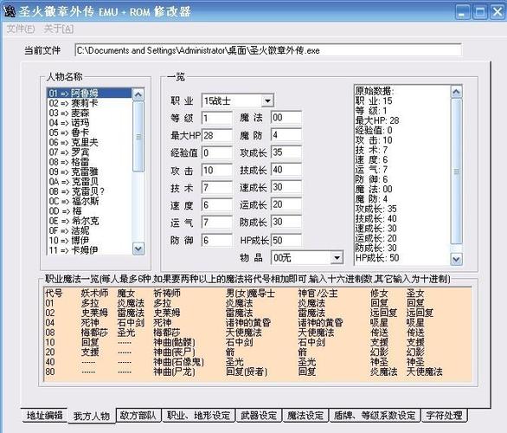Select character 05 => 鲁卡

90,132
